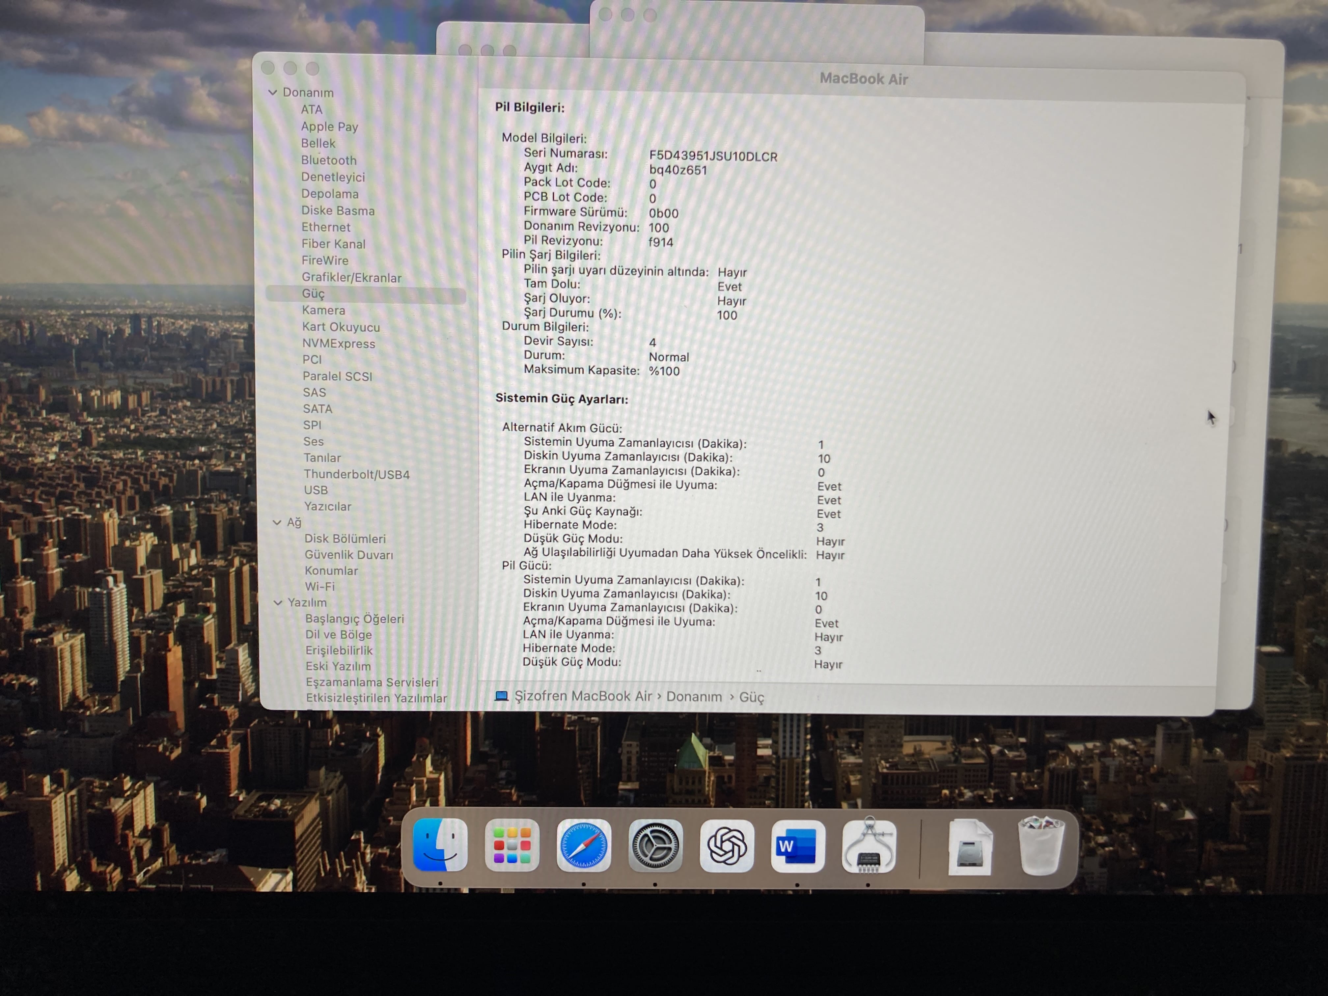Click Şizofren MacBook Air in path bar
Screen dimensions: 1328x996
583,696
